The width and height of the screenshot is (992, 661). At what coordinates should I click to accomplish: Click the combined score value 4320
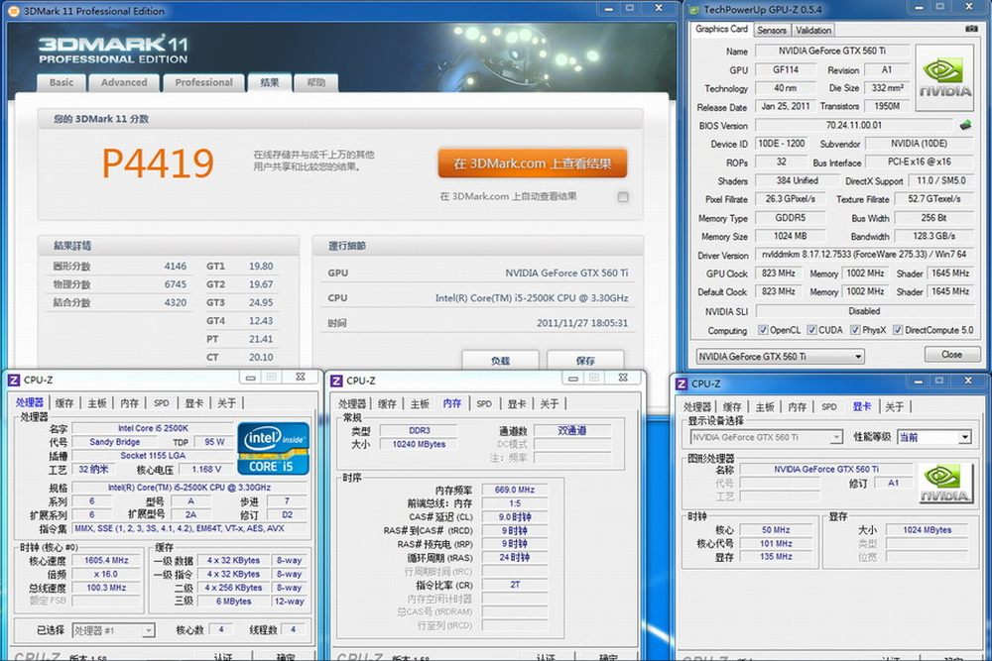(176, 302)
